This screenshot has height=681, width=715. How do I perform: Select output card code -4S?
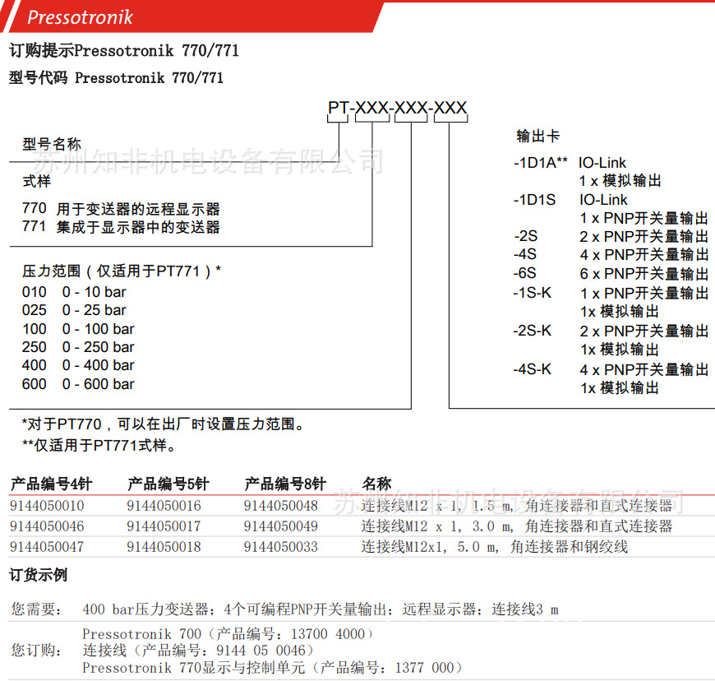(525, 254)
